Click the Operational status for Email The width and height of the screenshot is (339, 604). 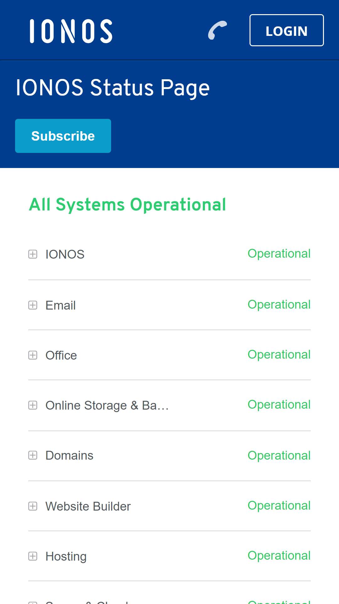[279, 305]
